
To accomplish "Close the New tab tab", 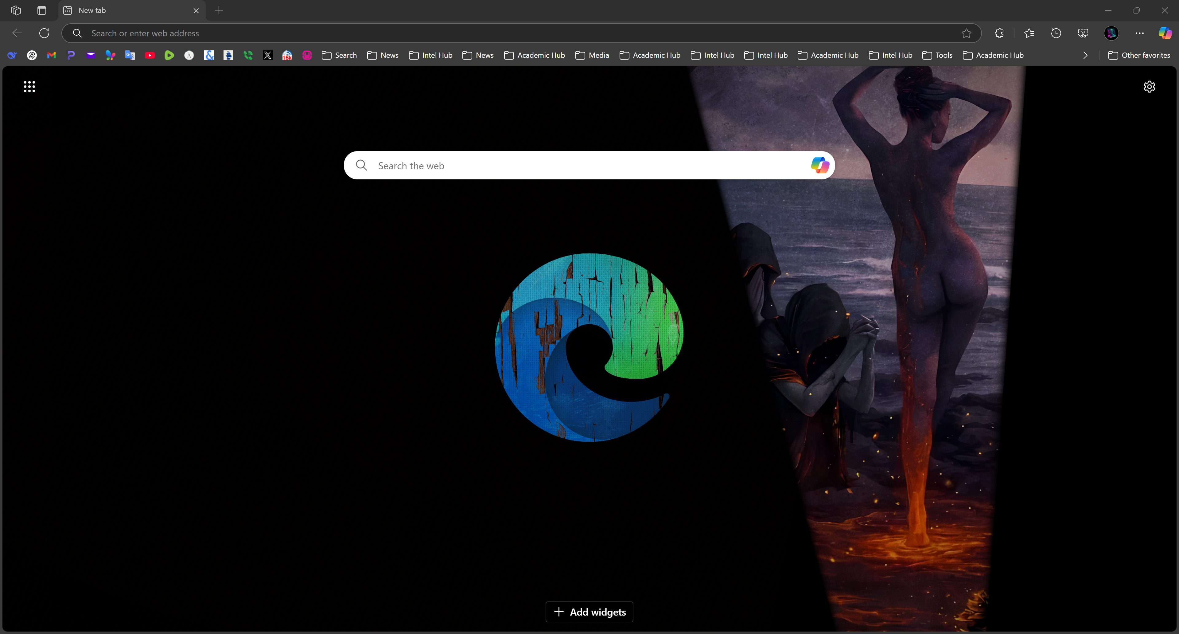I will pos(196,10).
